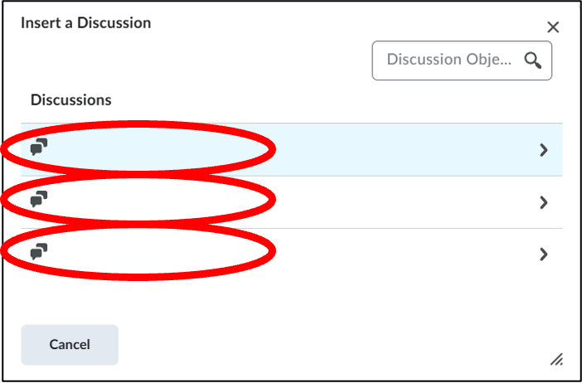Close the Insert a Discussion dialog

(553, 27)
